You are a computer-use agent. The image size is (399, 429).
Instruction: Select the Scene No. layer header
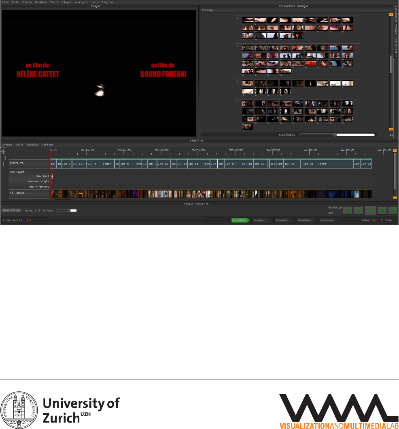[x=29, y=164]
